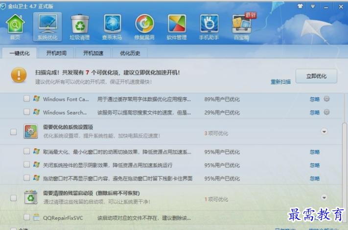Click gear icon for Windows Search row

click(326, 112)
